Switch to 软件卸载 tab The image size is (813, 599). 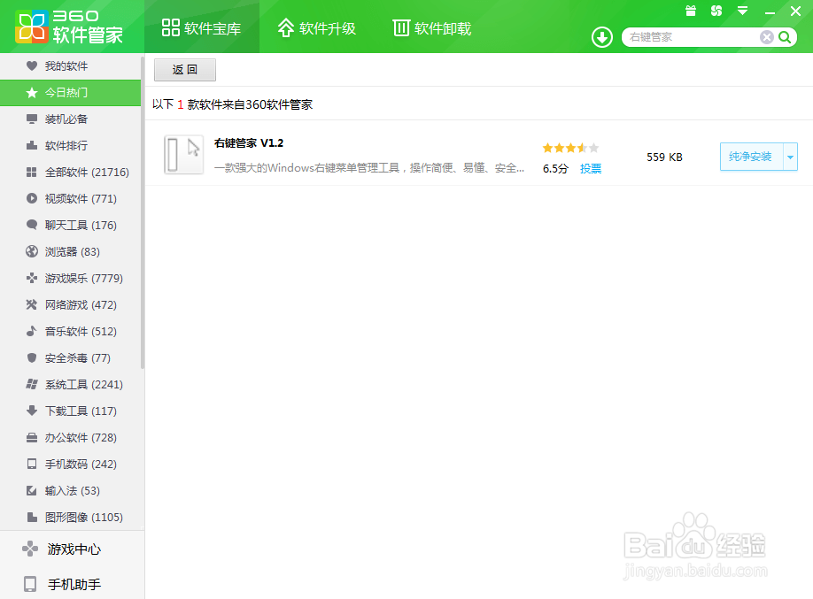pos(432,28)
